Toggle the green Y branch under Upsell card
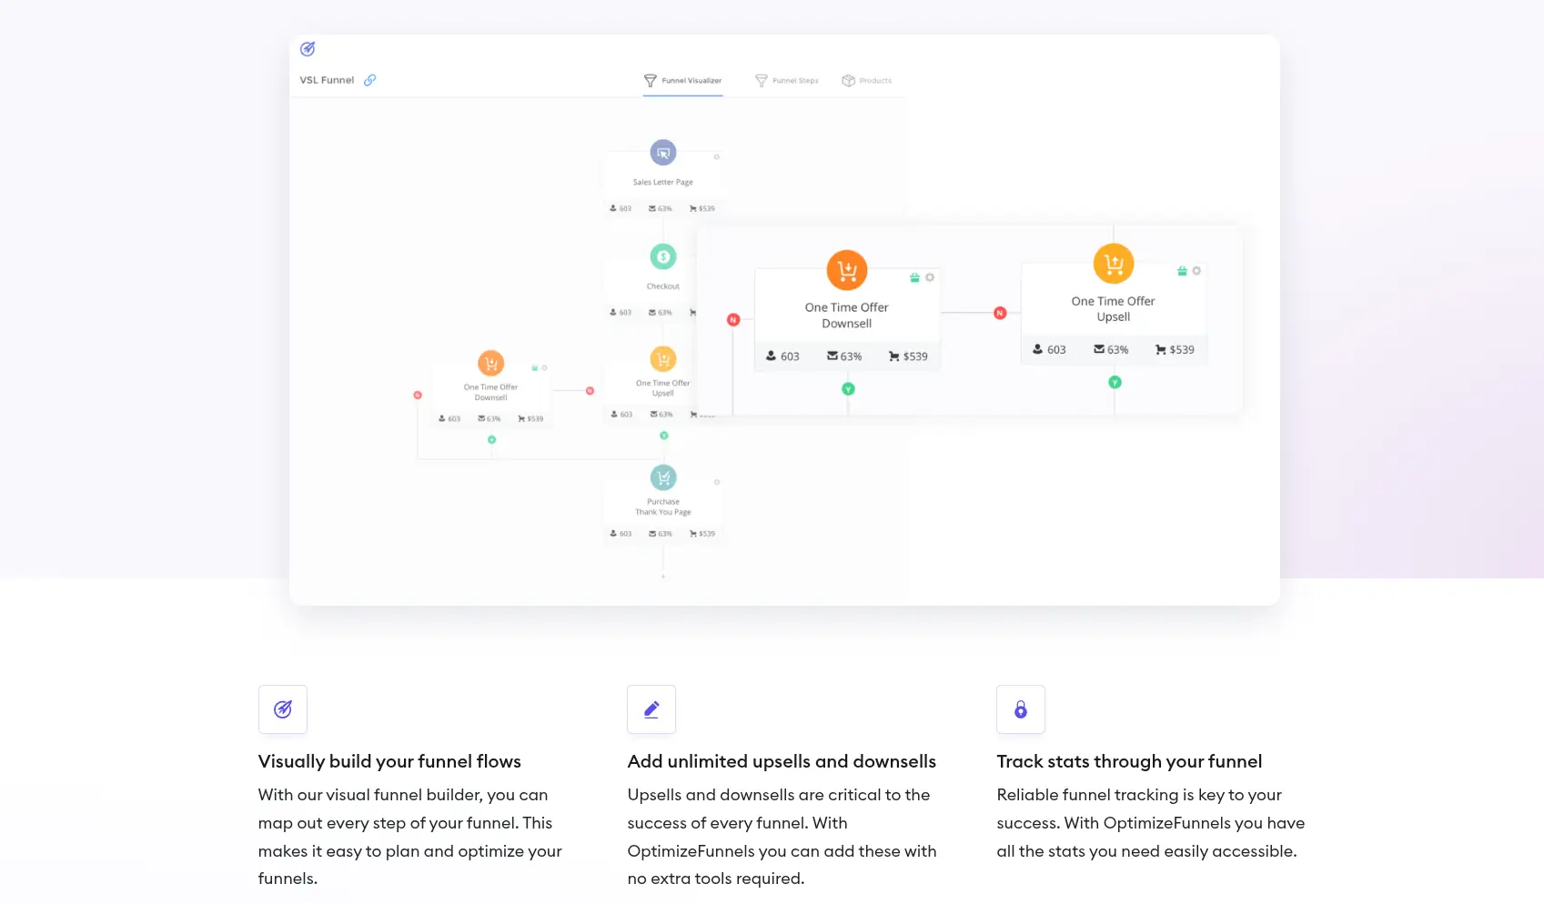Screen dimensions: 1544x904 (x=1115, y=382)
